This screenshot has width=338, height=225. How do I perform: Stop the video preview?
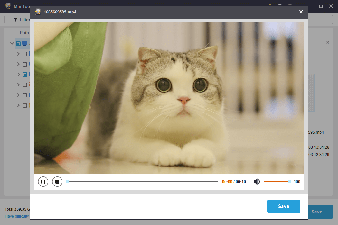click(x=57, y=182)
